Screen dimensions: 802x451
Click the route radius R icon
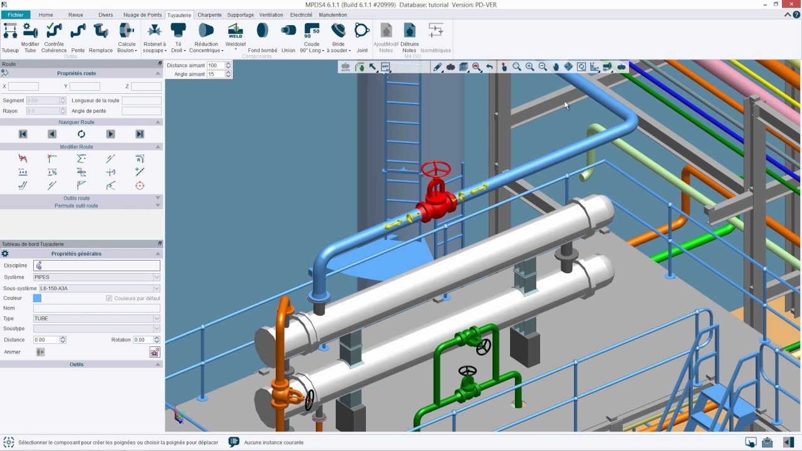click(140, 158)
